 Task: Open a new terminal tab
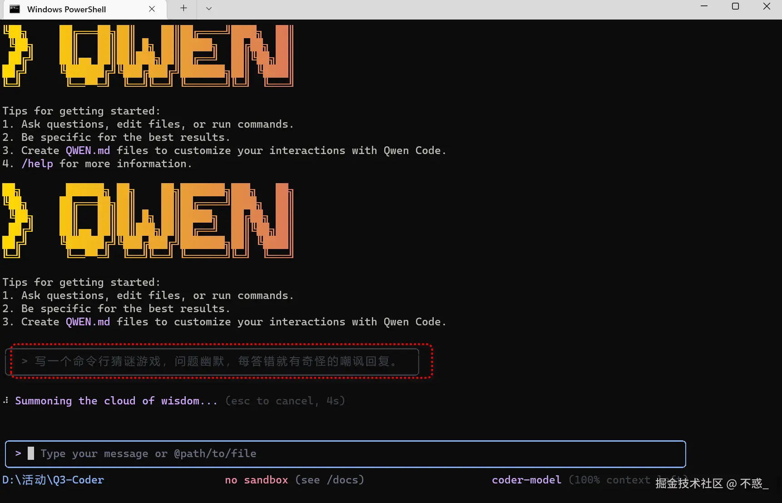tap(183, 8)
